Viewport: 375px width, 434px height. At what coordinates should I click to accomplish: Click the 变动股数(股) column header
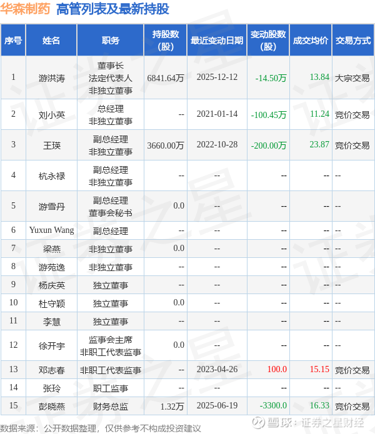click(268, 41)
